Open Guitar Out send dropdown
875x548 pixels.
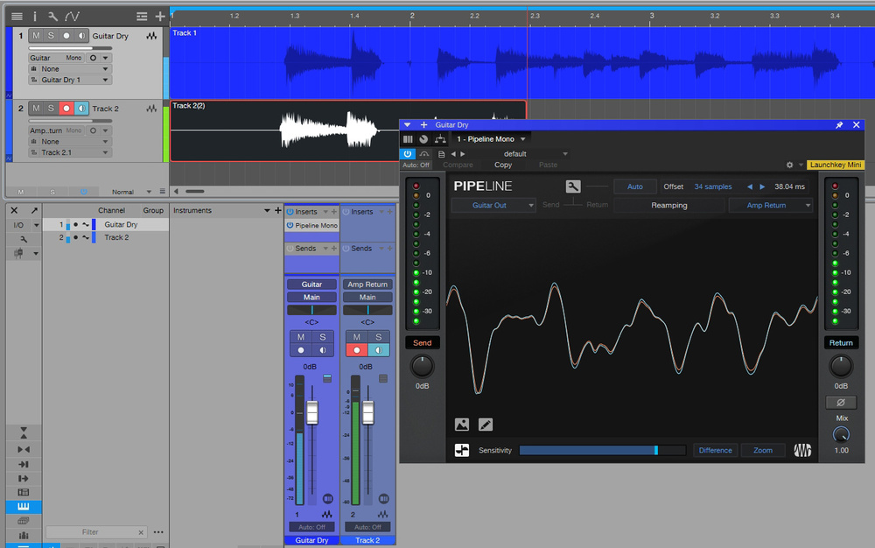493,205
